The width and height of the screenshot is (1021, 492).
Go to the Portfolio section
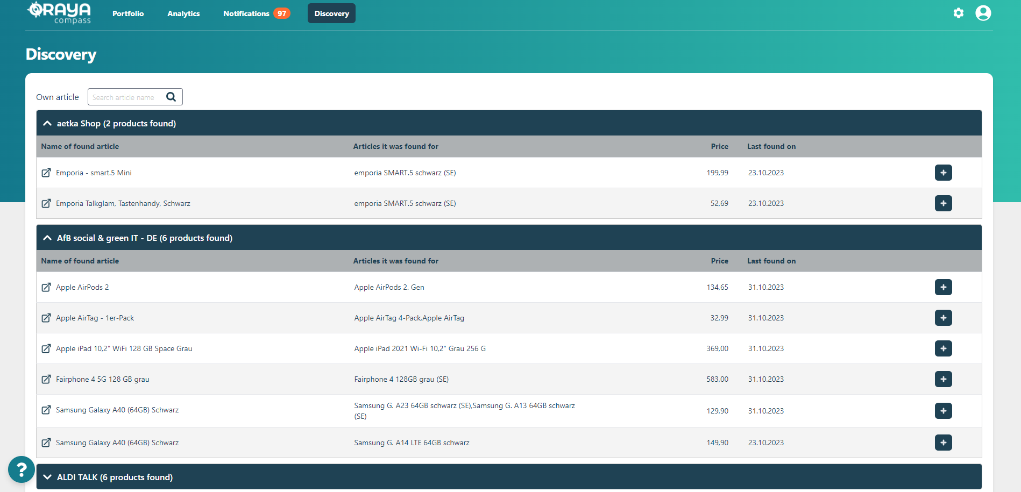click(x=128, y=13)
